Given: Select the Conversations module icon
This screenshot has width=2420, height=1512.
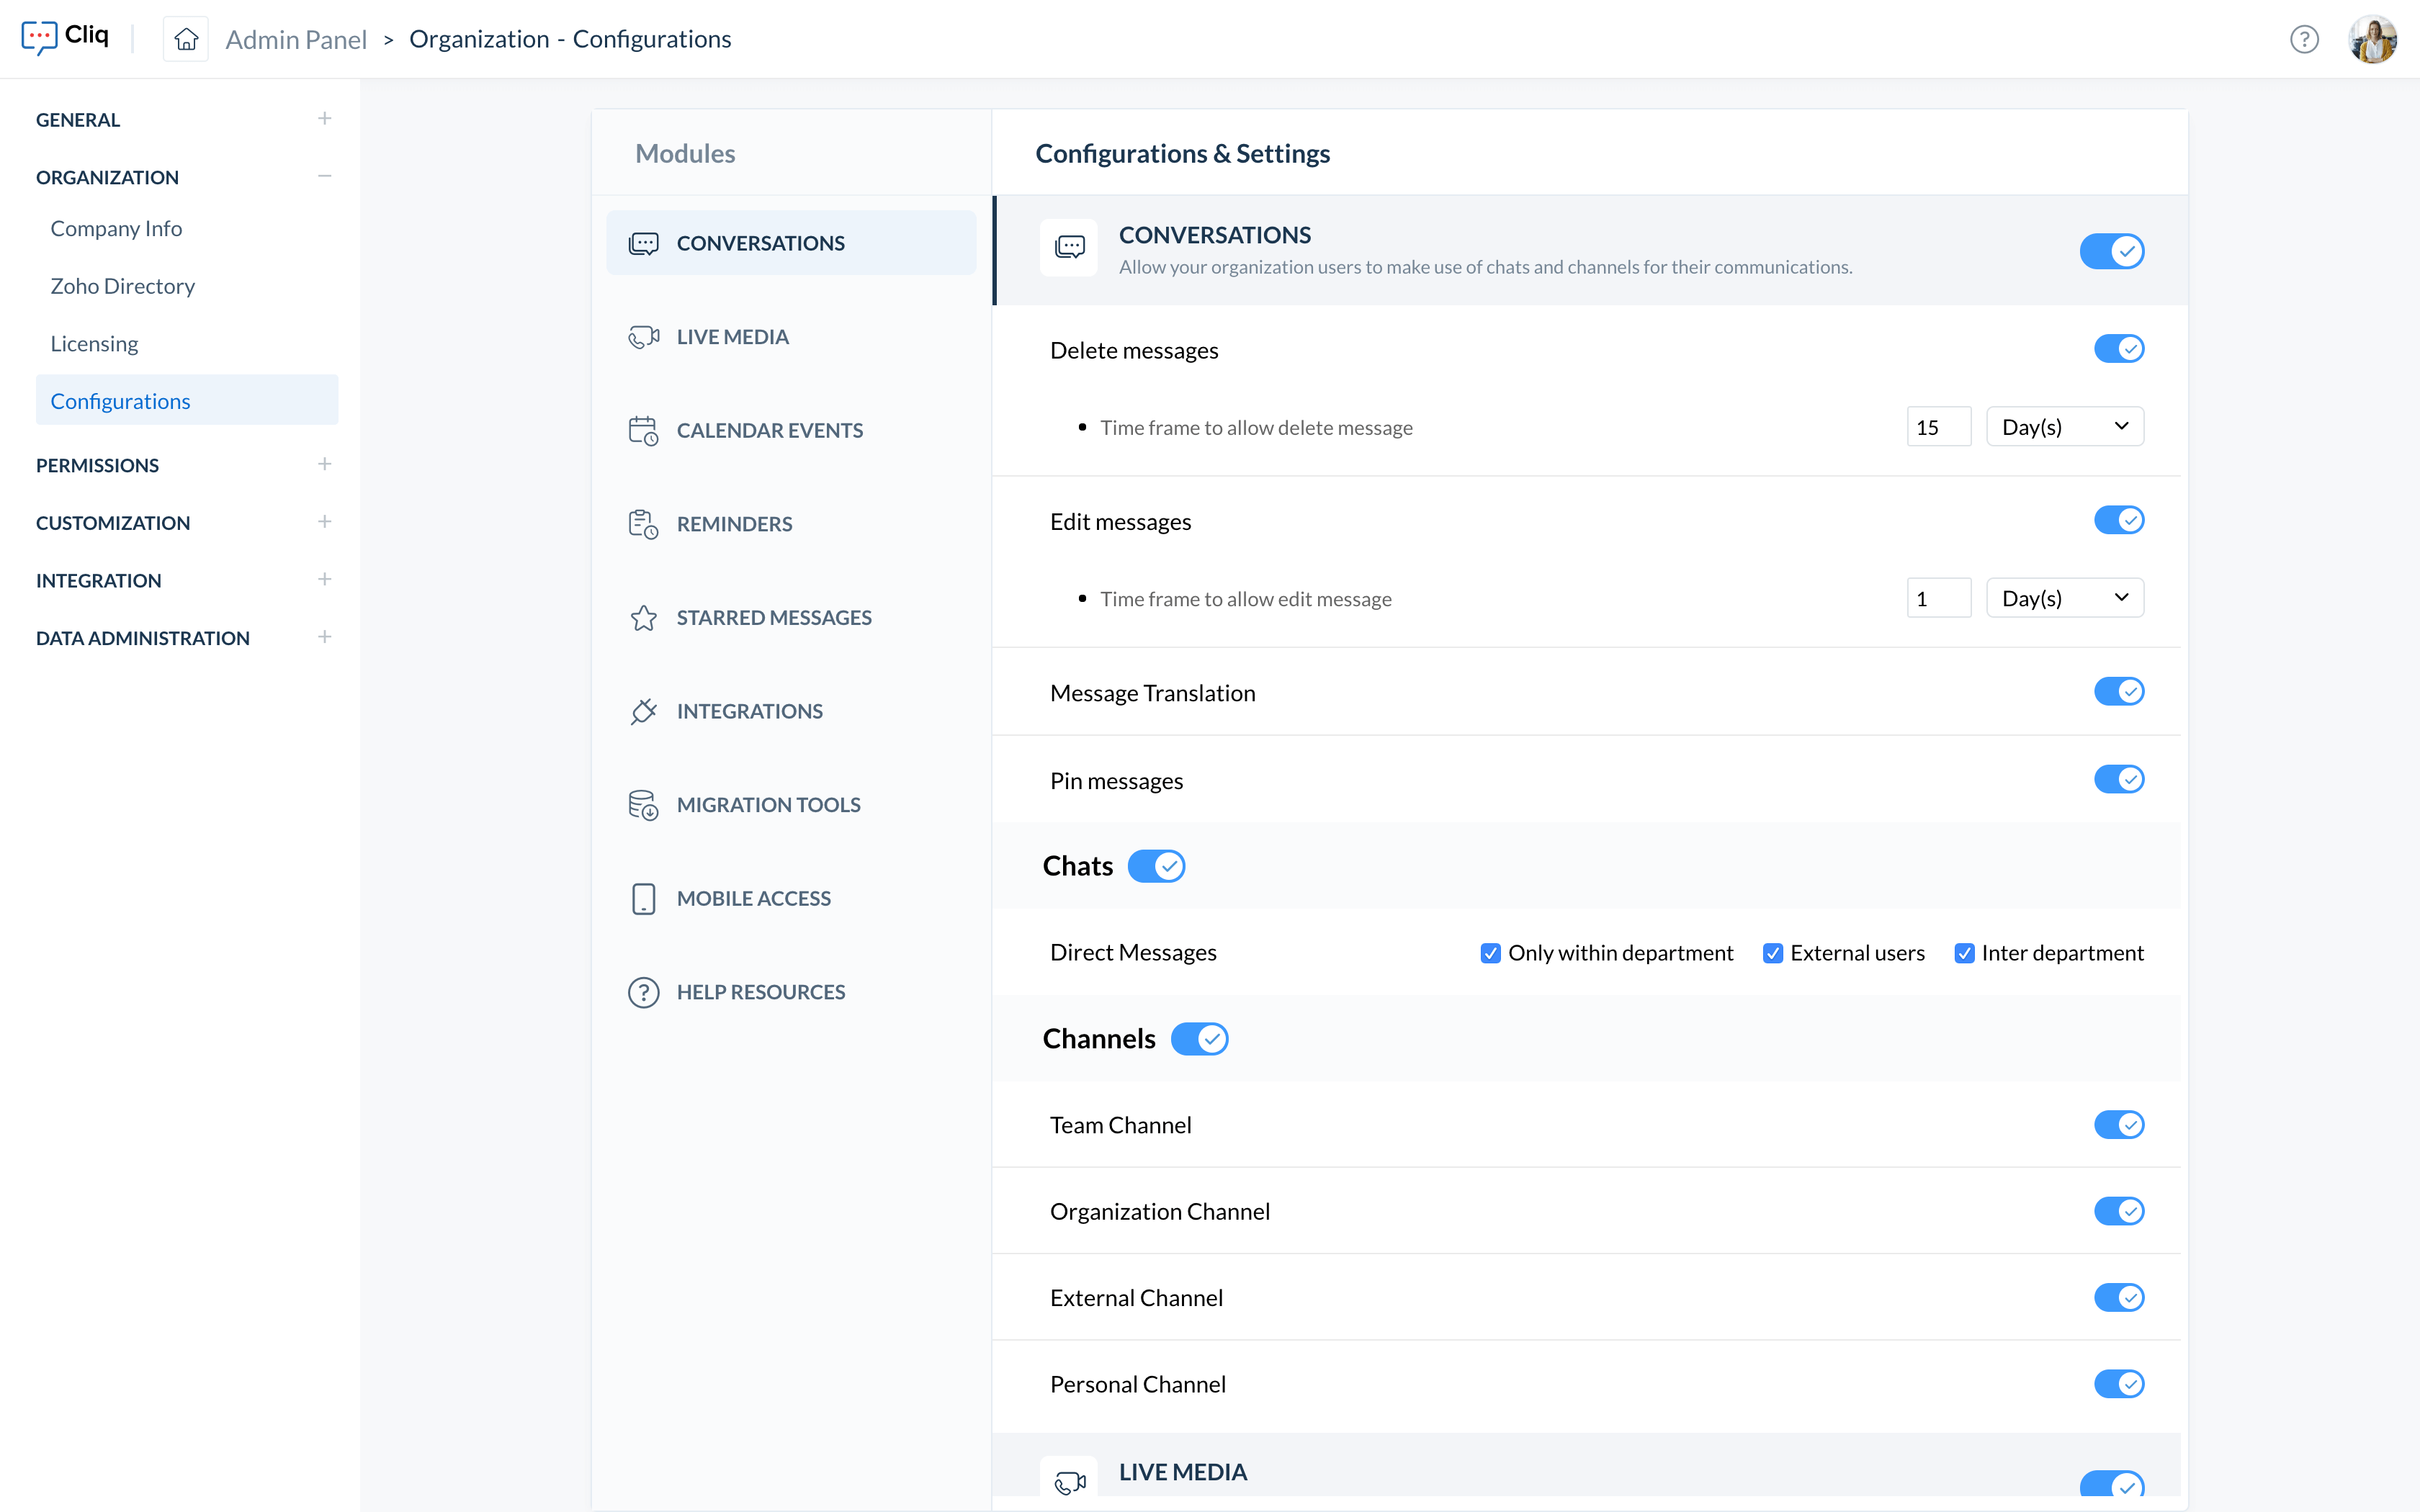Looking at the screenshot, I should [644, 242].
